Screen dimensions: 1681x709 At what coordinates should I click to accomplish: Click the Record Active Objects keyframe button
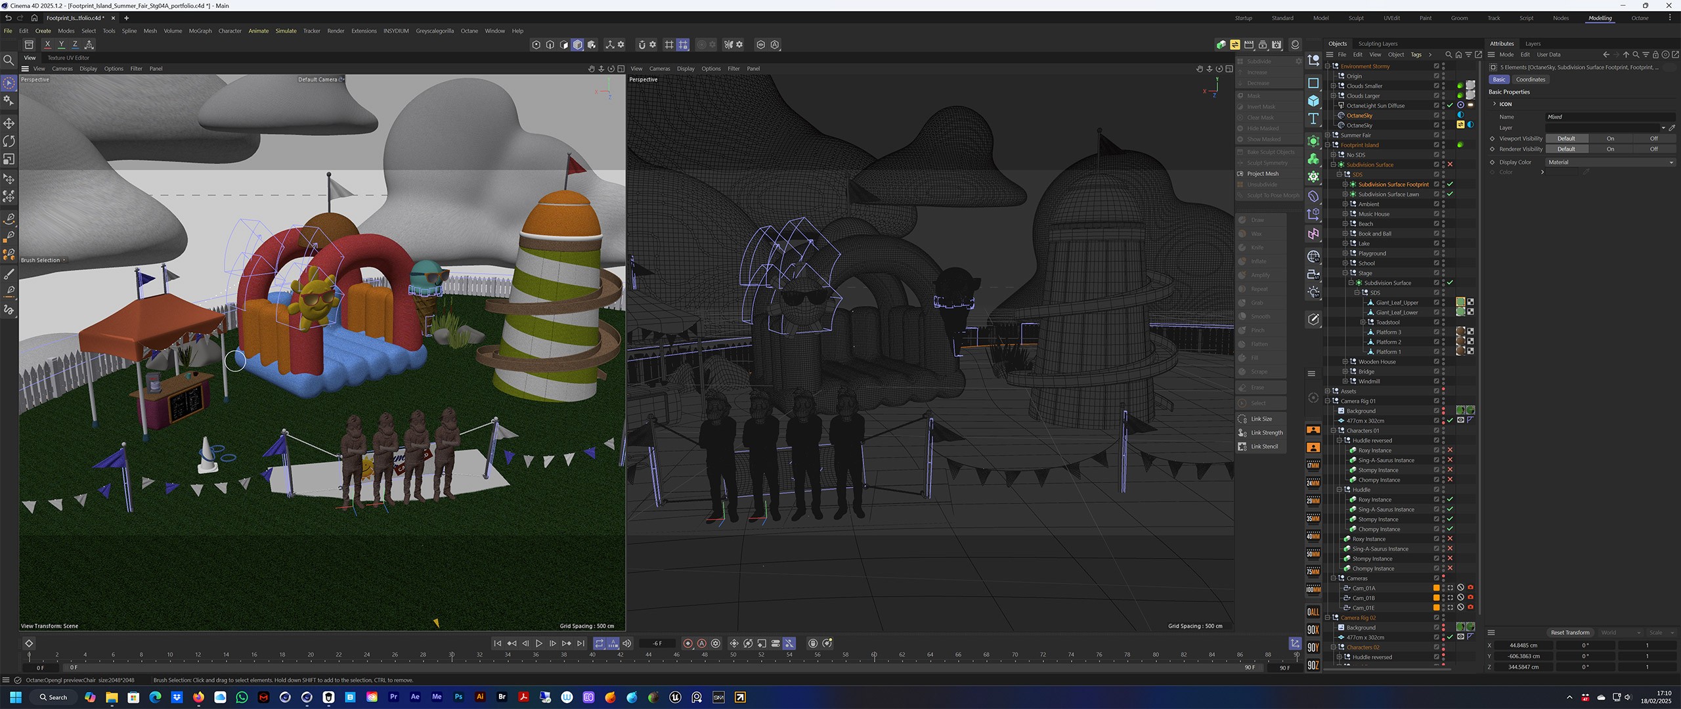688,643
